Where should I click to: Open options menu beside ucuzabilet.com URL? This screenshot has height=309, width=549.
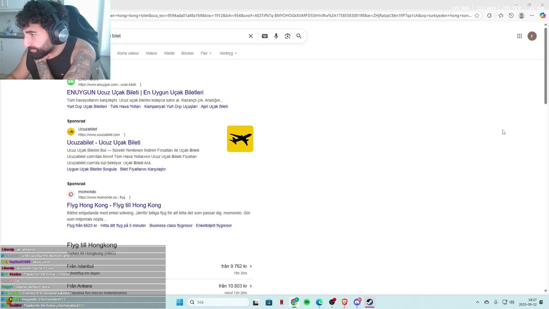coord(125,135)
